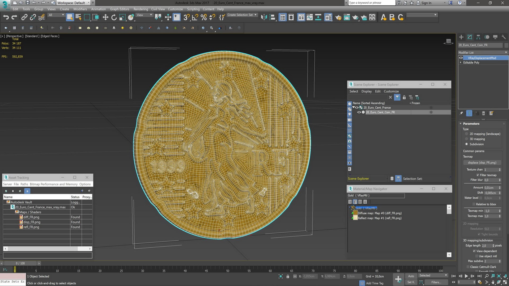Toggle the Angle Snap icon
Image resolution: width=509 pixels, height=286 pixels.
(195, 17)
